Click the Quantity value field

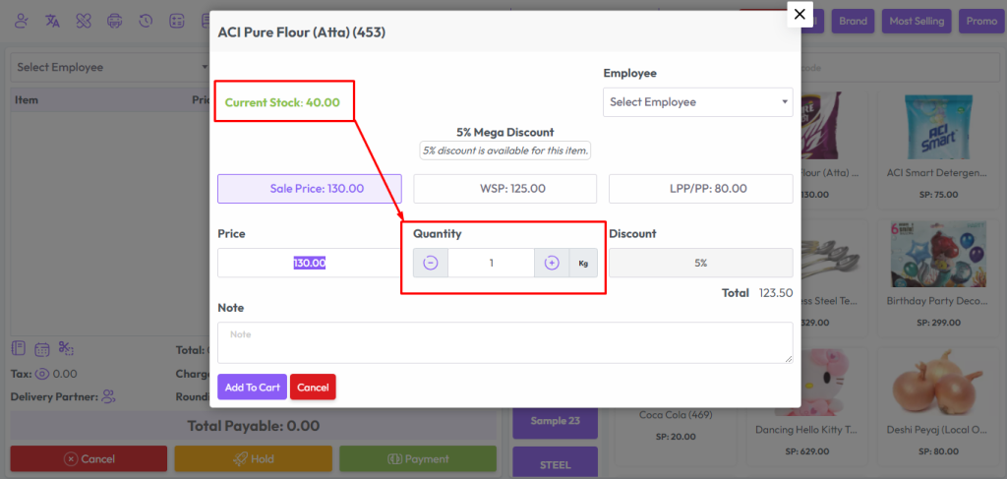[x=492, y=263]
